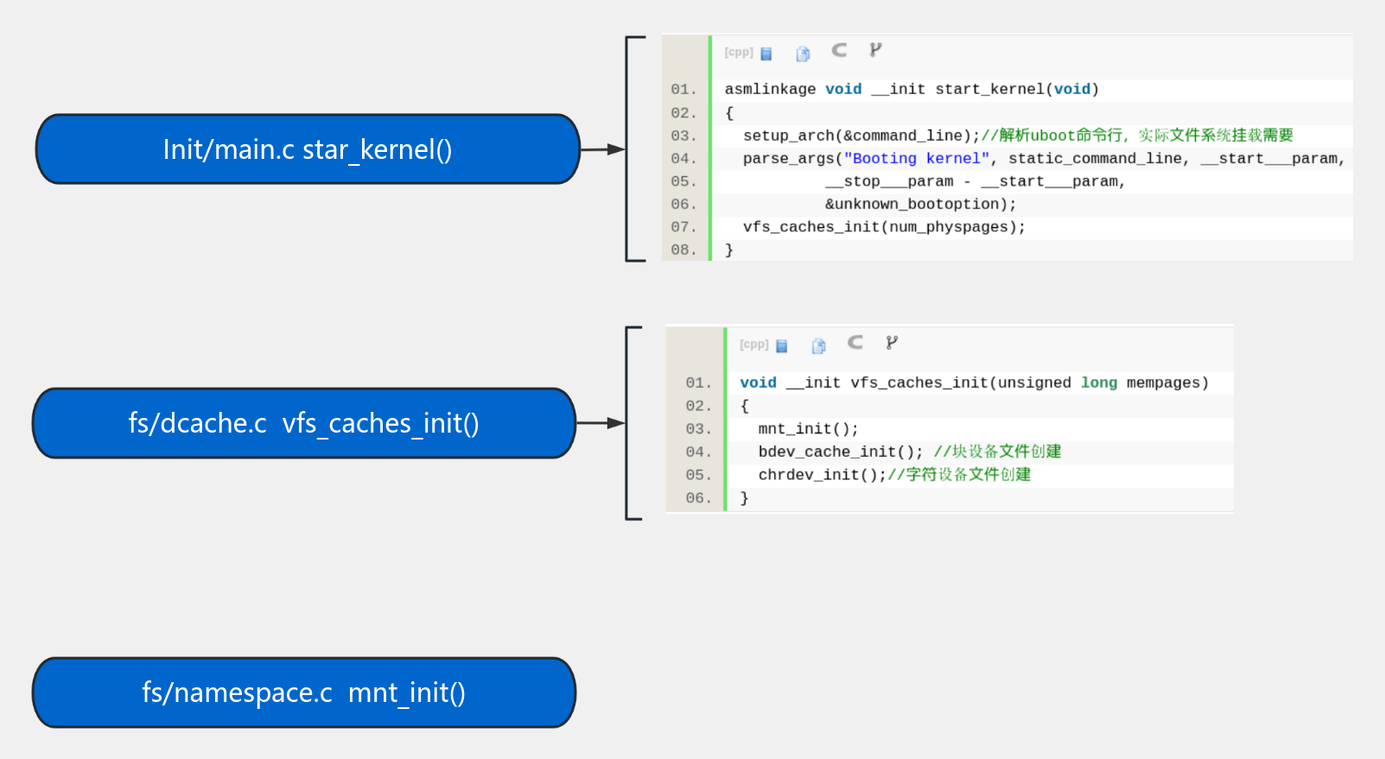This screenshot has width=1385, height=759.
Task: Click copy icon in vfs_caches_init code block
Action: (x=818, y=346)
